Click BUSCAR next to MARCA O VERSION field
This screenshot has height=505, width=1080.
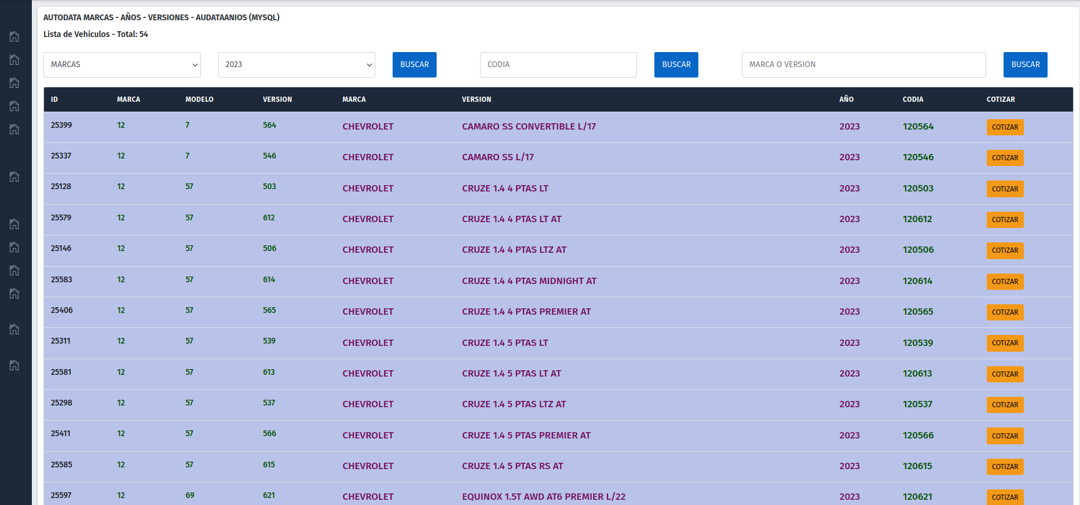click(x=1026, y=65)
